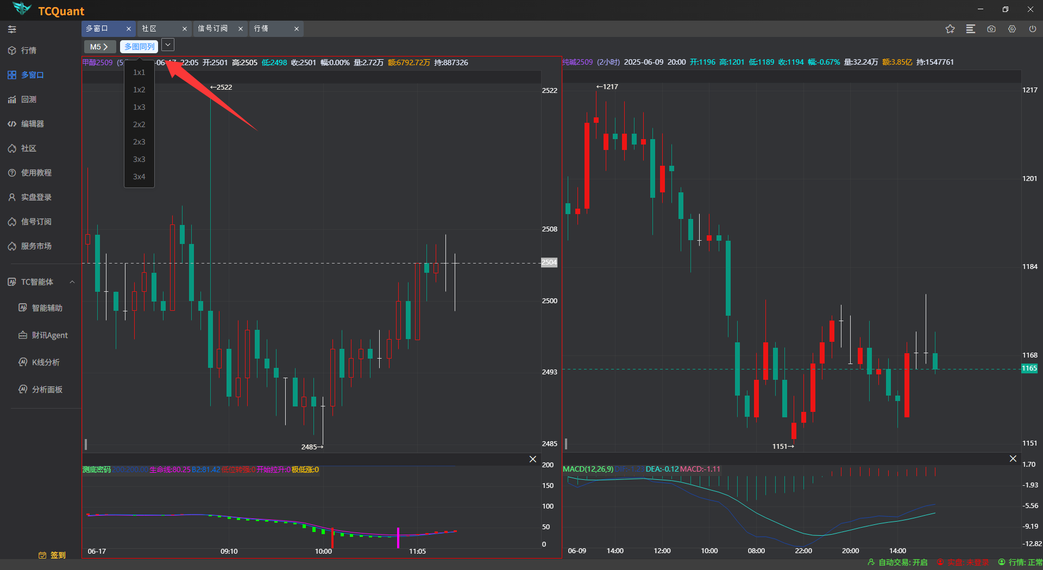This screenshot has height=570, width=1043.
Task: Select the 3x4 layout option
Action: tap(139, 177)
